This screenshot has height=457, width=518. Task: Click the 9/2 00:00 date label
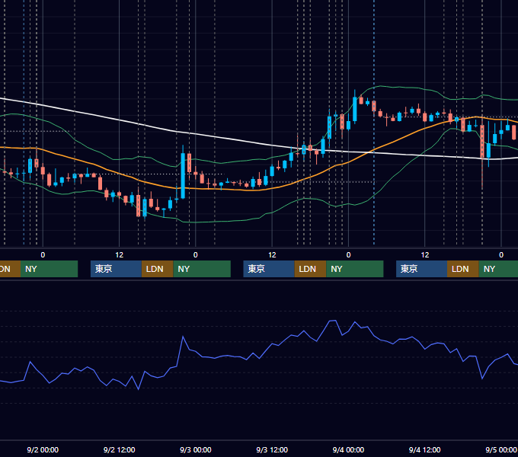coord(43,449)
